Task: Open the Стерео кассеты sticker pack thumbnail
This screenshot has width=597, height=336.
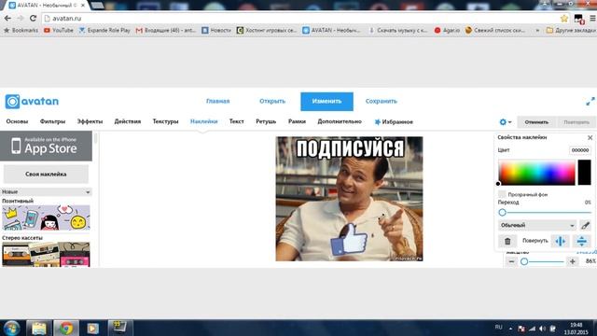Action: click(x=46, y=254)
